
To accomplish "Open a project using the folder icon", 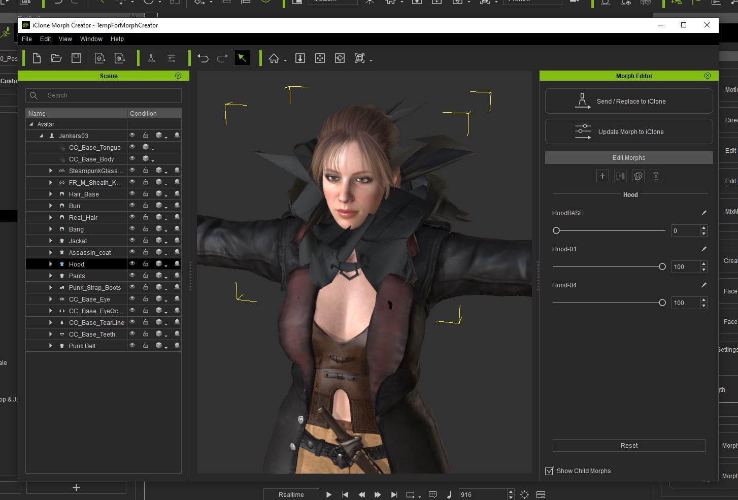I will pos(56,58).
